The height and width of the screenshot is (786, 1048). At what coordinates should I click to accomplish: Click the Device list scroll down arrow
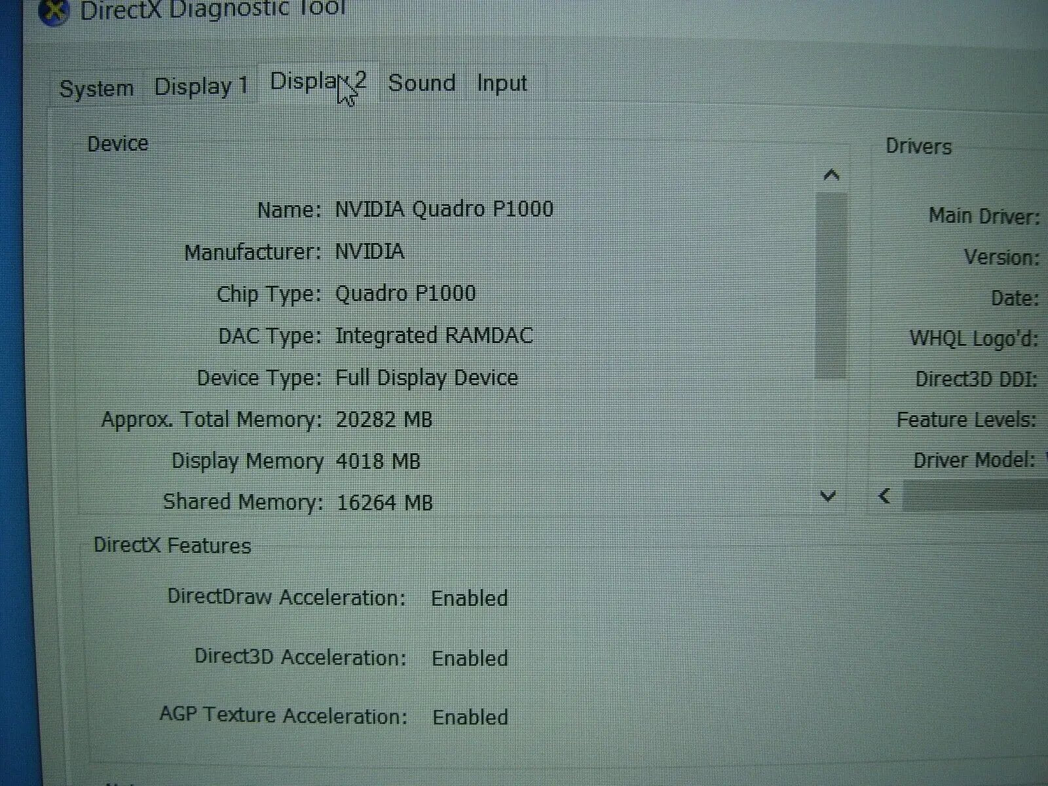coord(828,496)
